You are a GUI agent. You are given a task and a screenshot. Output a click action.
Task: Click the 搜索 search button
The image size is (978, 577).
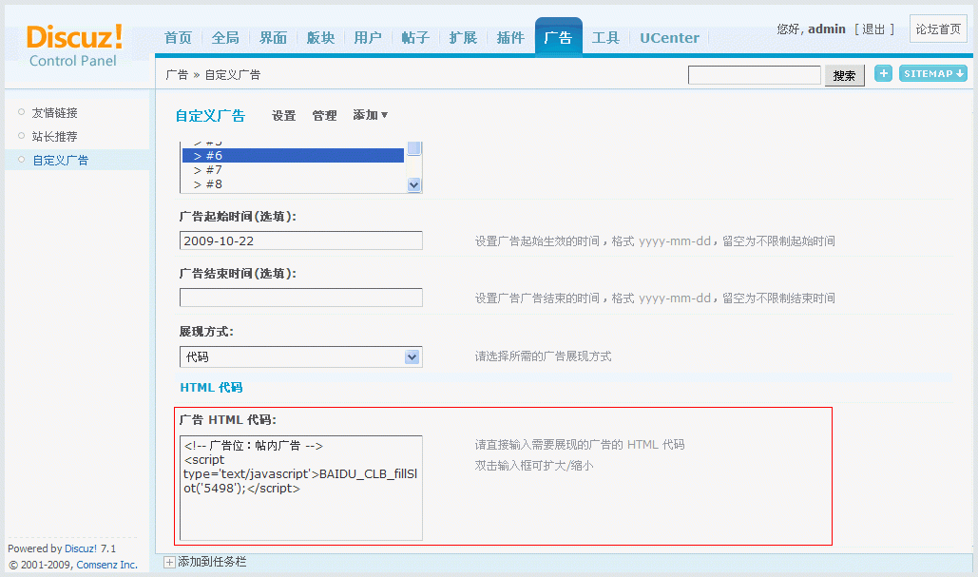click(845, 75)
